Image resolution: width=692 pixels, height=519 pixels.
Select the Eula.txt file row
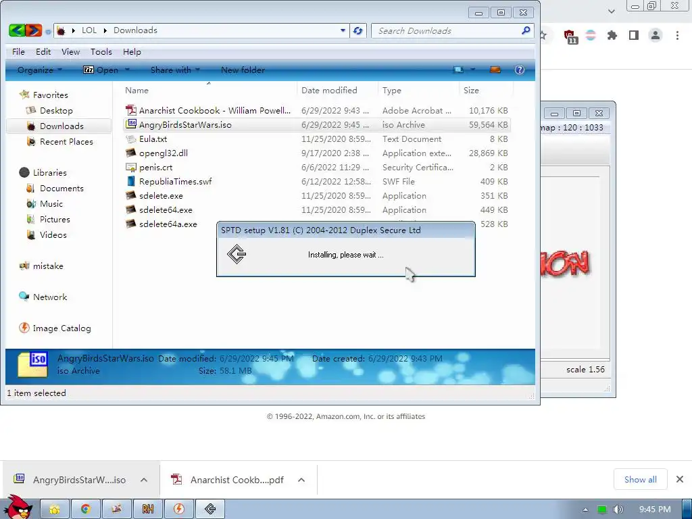[x=317, y=139]
